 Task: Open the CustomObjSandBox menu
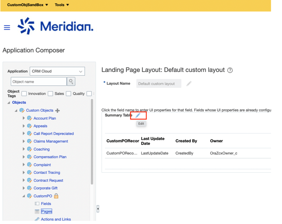(27, 5)
